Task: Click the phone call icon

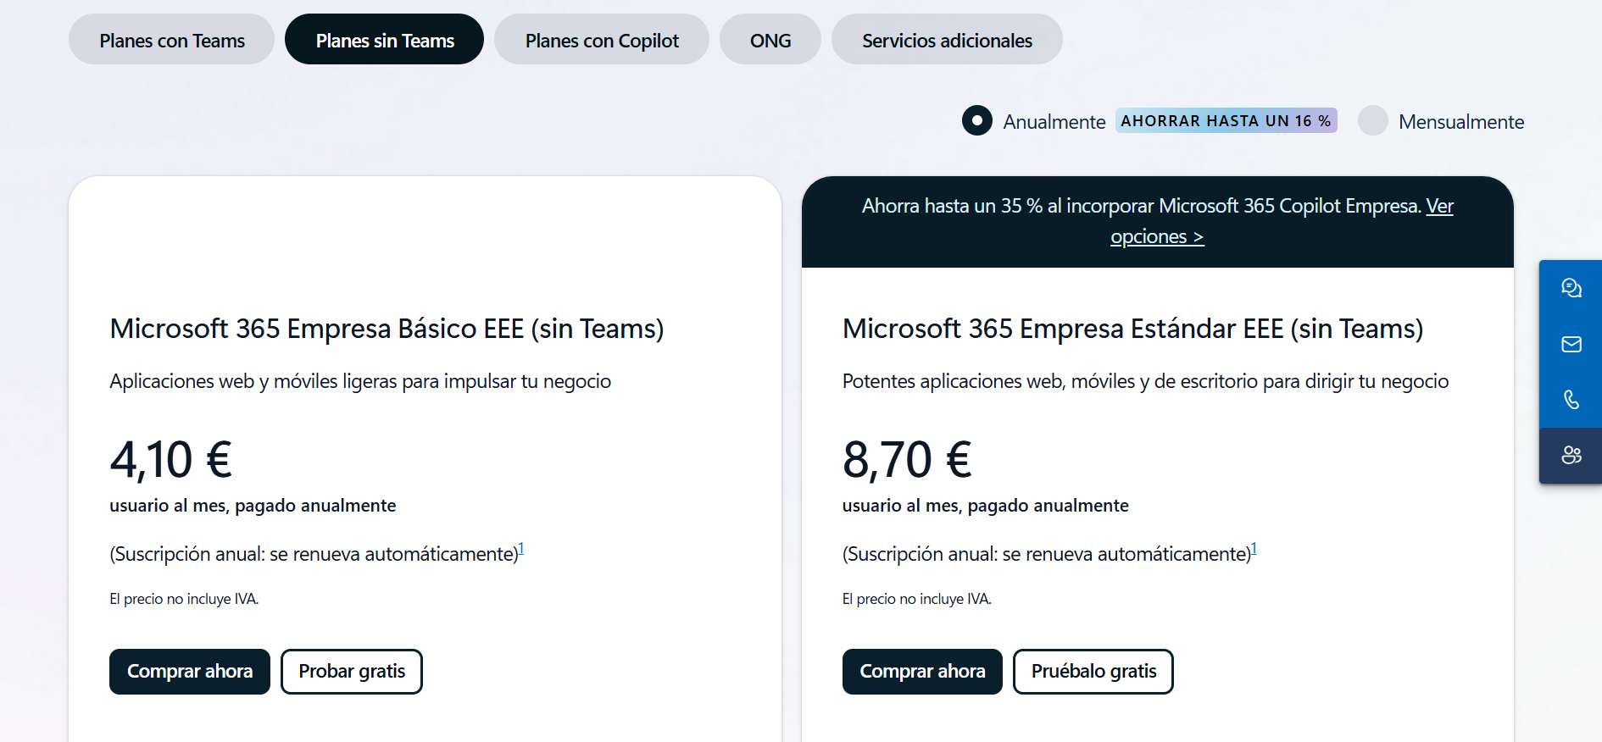Action: pos(1571,400)
